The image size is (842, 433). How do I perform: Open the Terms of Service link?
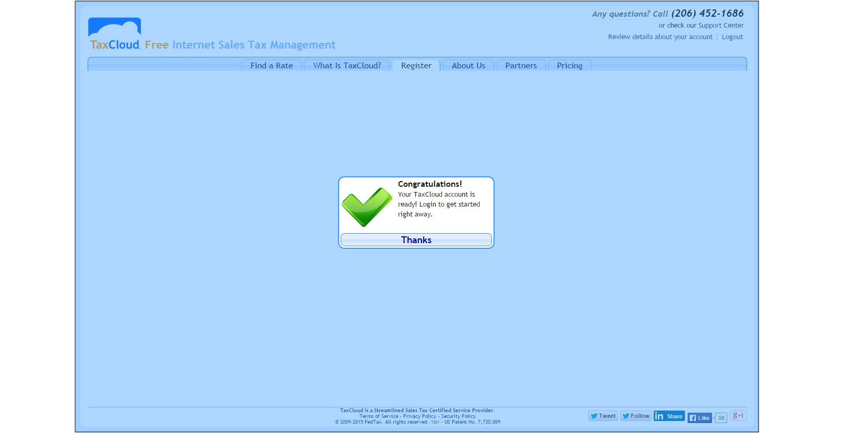pyautogui.click(x=379, y=416)
